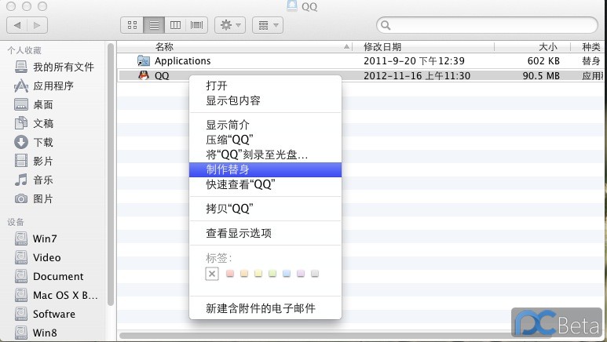Choose 新建含附件的电子邮件 menu item
Viewport: 607px width, 342px height.
tap(265, 308)
